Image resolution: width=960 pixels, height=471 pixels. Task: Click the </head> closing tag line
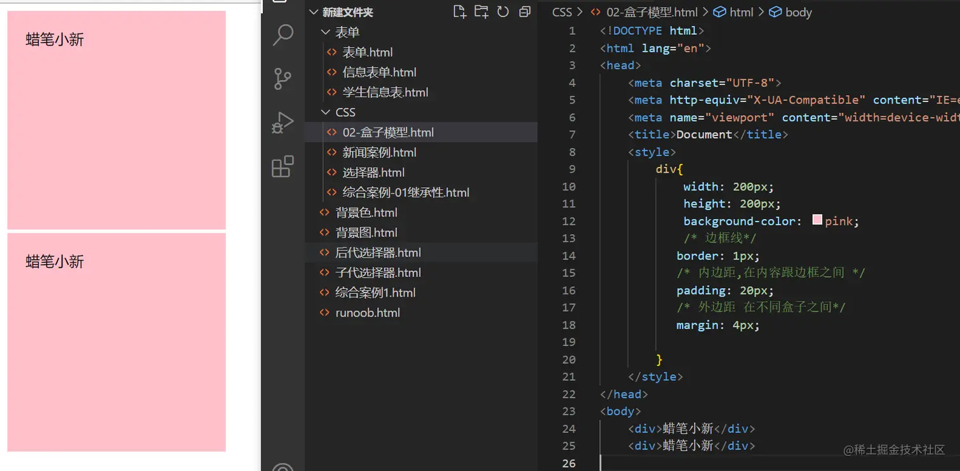tap(624, 394)
